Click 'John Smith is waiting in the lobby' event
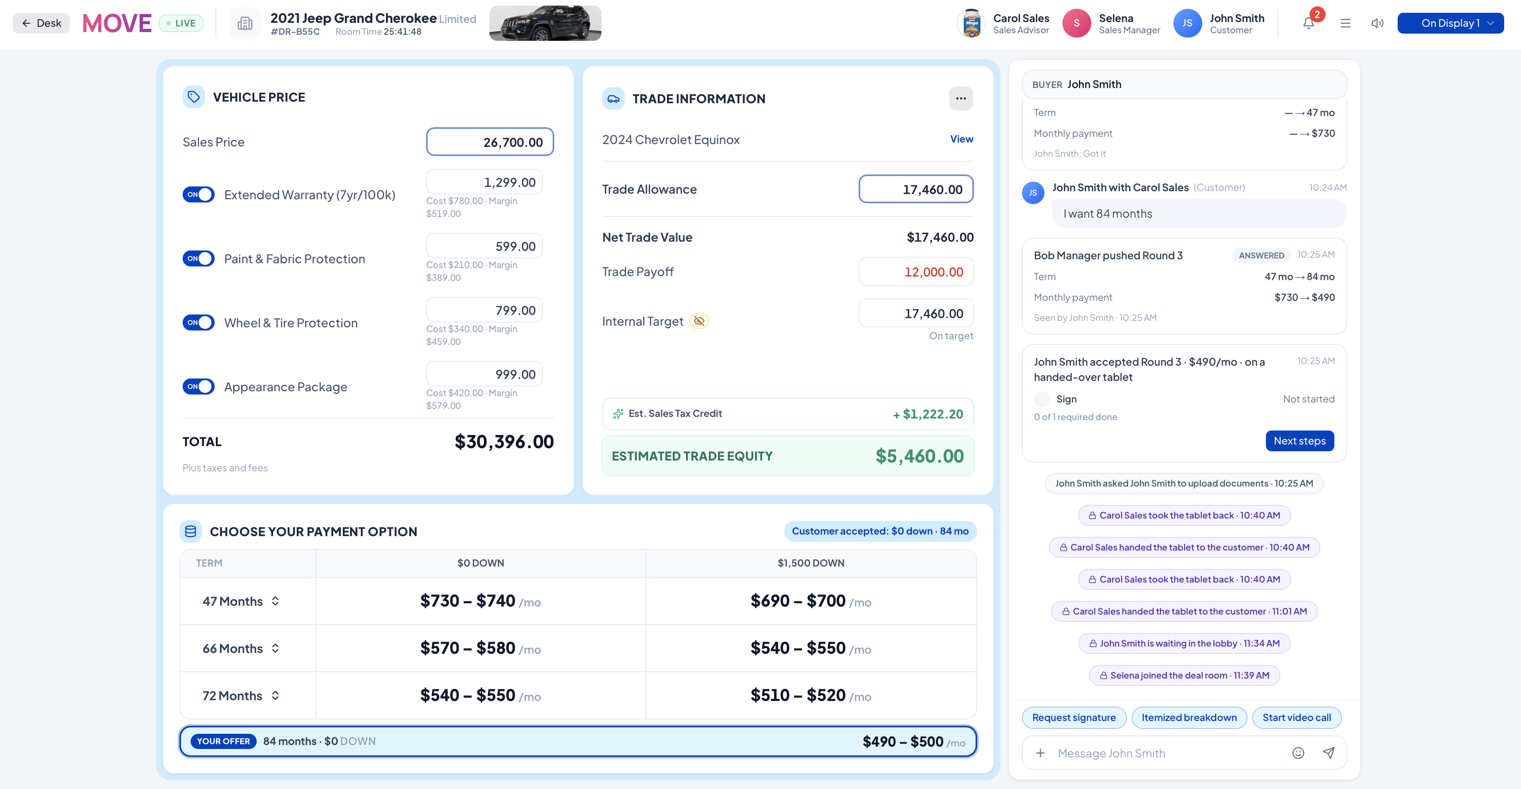The height and width of the screenshot is (789, 1521). point(1184,643)
